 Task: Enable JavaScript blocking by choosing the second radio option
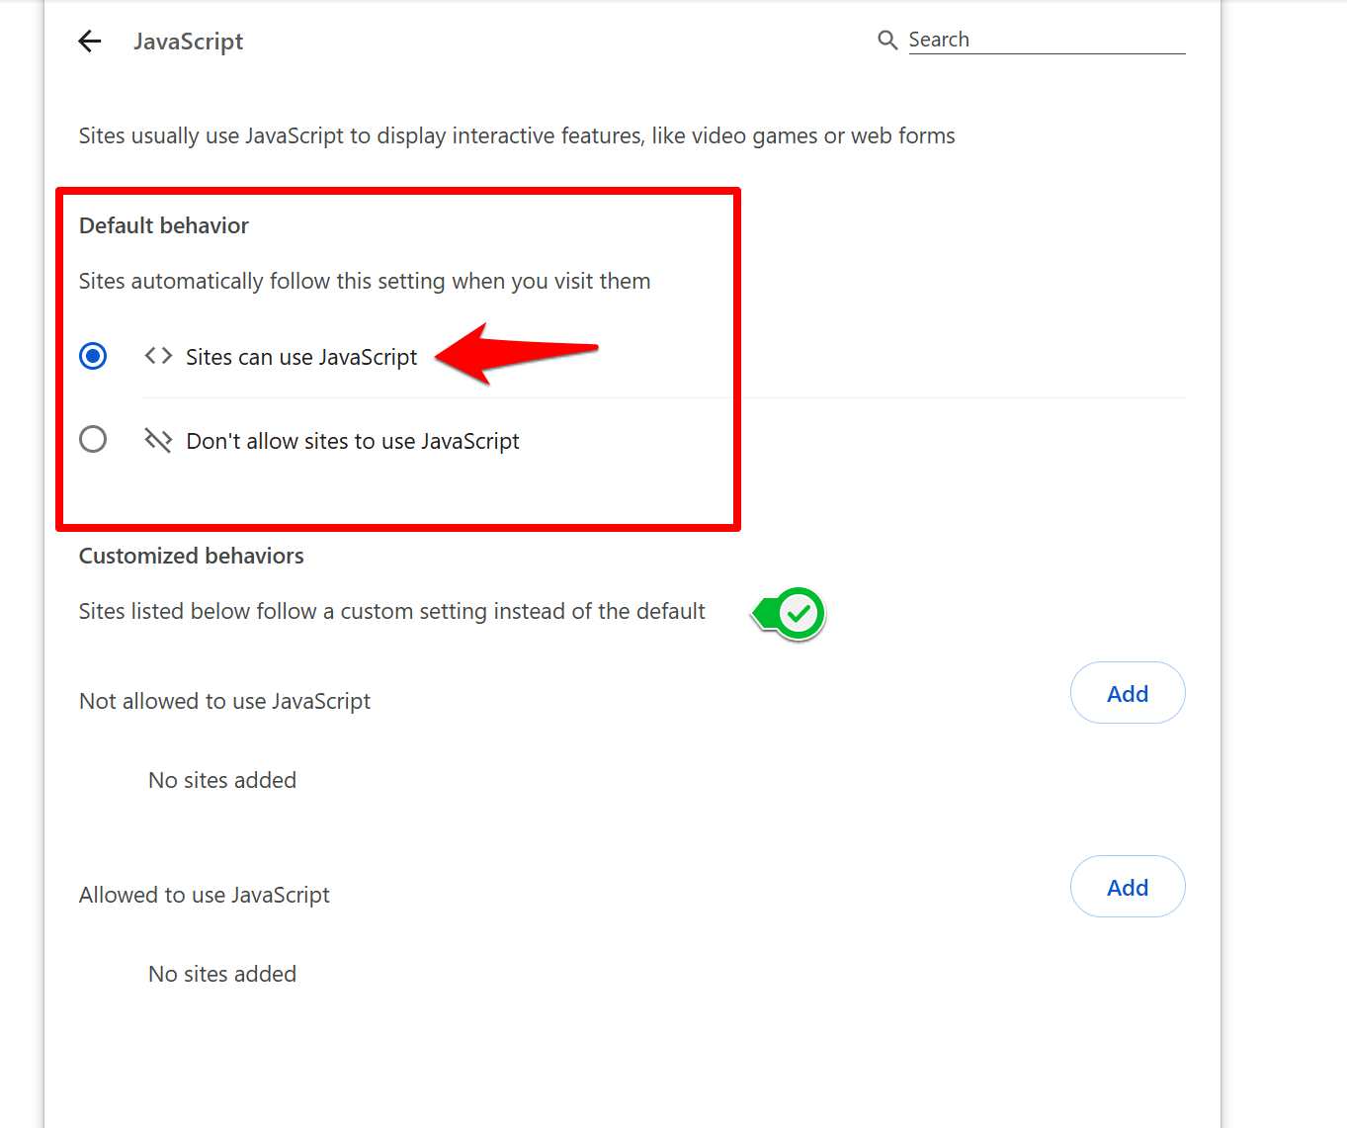click(x=92, y=439)
